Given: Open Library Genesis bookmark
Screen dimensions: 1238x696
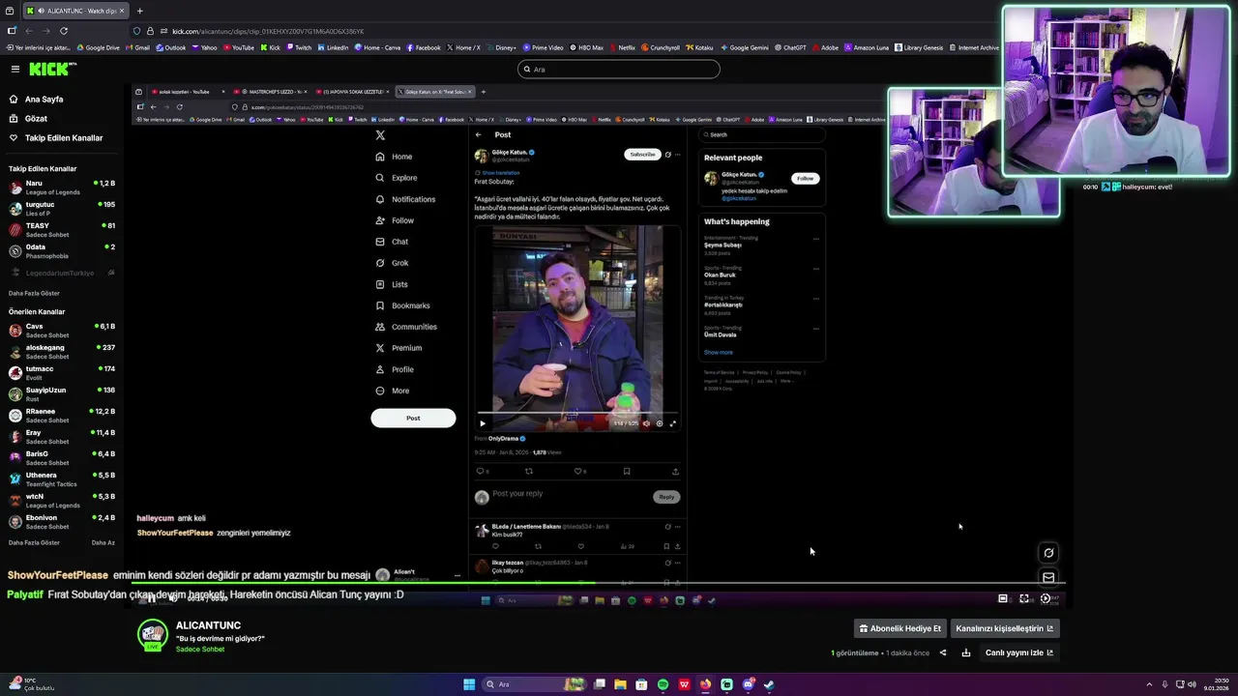Looking at the screenshot, I should point(919,47).
